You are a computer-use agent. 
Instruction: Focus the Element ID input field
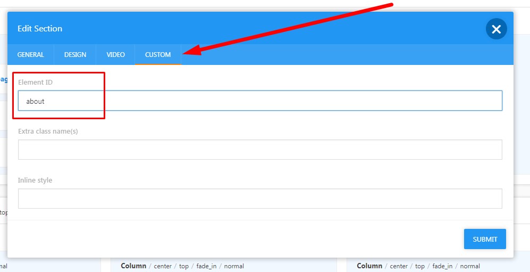tap(260, 101)
